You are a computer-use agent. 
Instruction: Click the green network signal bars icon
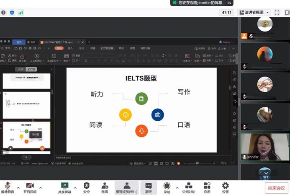tap(21, 13)
